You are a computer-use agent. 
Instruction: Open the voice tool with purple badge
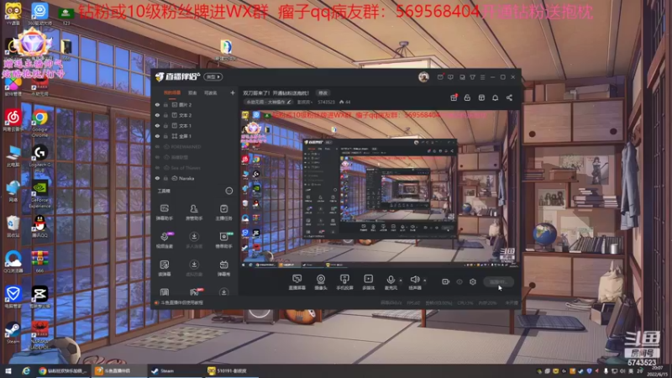(x=164, y=239)
